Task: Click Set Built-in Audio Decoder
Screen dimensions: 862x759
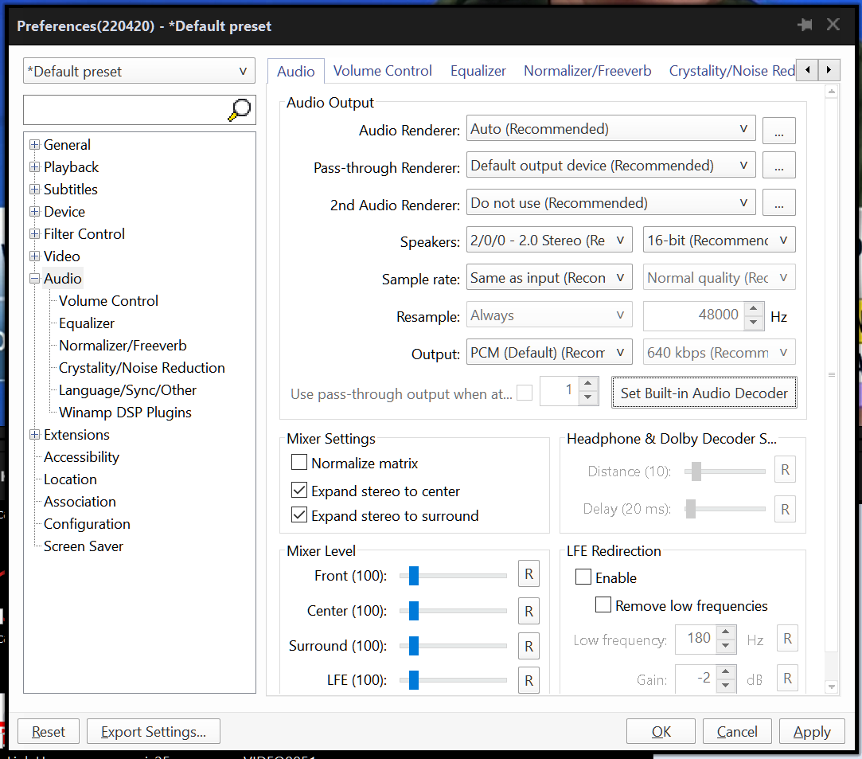Action: [x=704, y=393]
